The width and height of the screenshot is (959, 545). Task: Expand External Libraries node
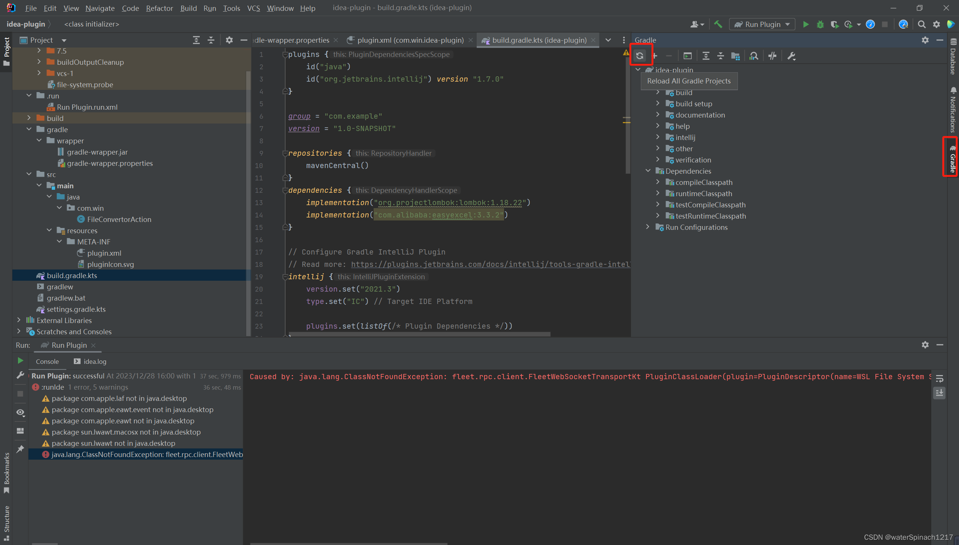point(19,320)
